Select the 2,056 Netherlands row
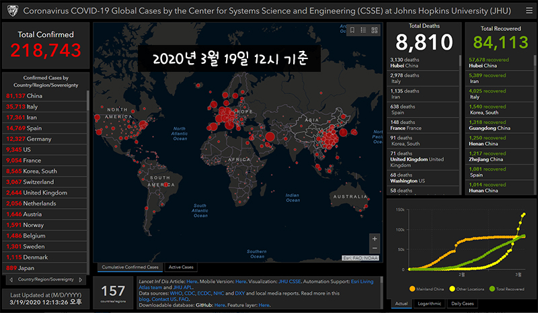The width and height of the screenshot is (538, 313). coord(44,204)
